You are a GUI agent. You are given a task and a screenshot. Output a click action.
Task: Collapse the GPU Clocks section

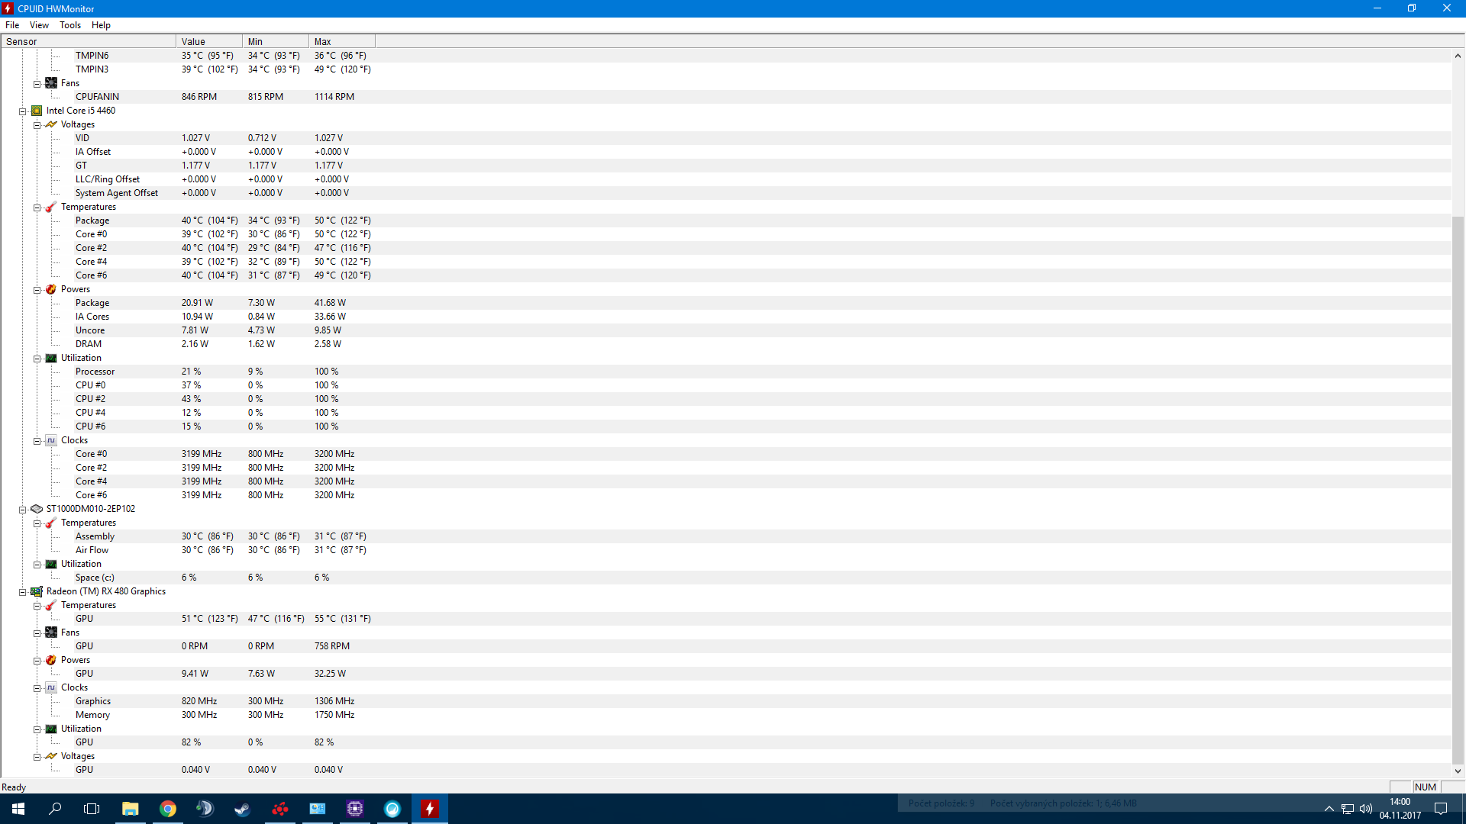[37, 688]
